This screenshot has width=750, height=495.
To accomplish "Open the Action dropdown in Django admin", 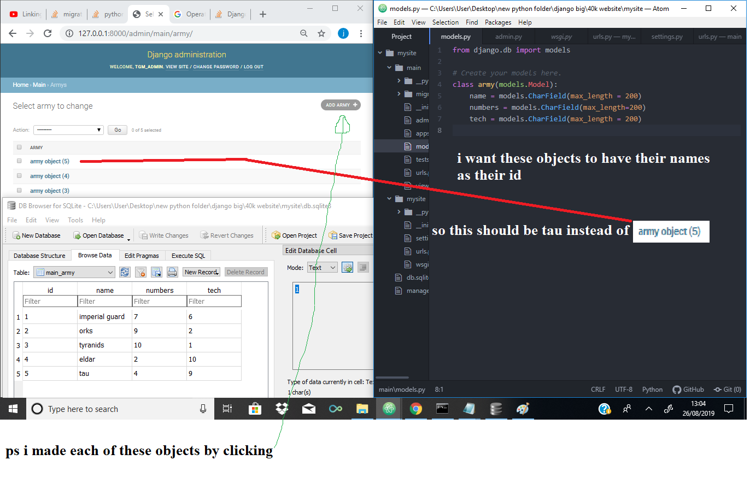I will pyautogui.click(x=68, y=129).
